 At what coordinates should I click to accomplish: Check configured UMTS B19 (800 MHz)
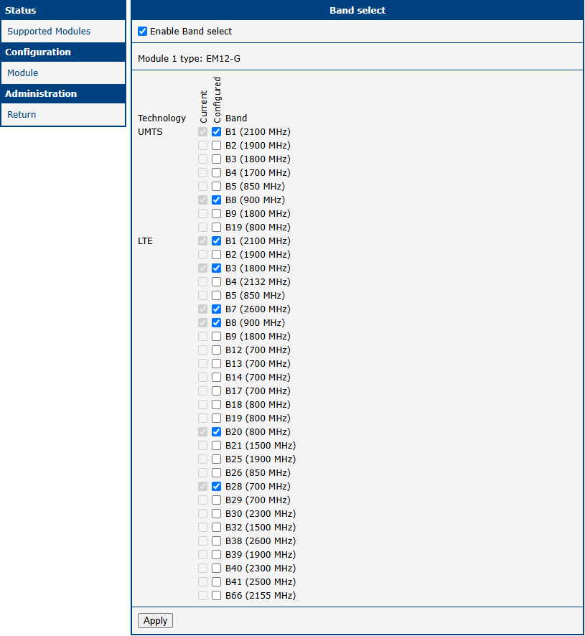pos(217,227)
